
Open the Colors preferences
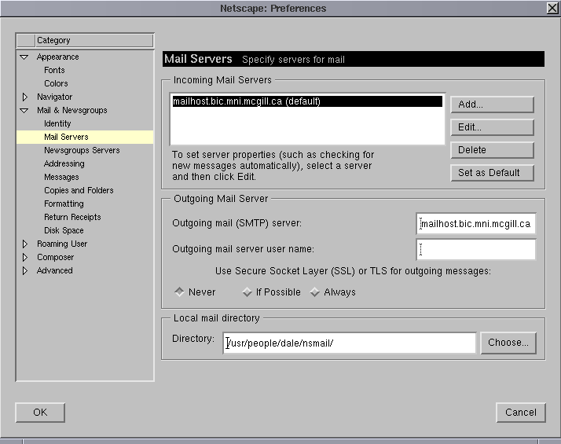click(x=56, y=83)
